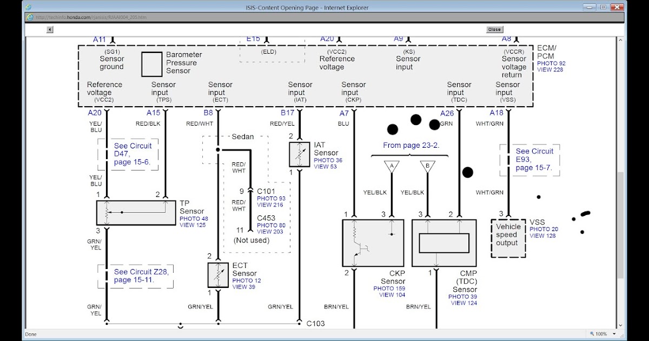The width and height of the screenshot is (649, 341).
Task: Click the left-arrow back button above the diagram
Action: click(50, 30)
